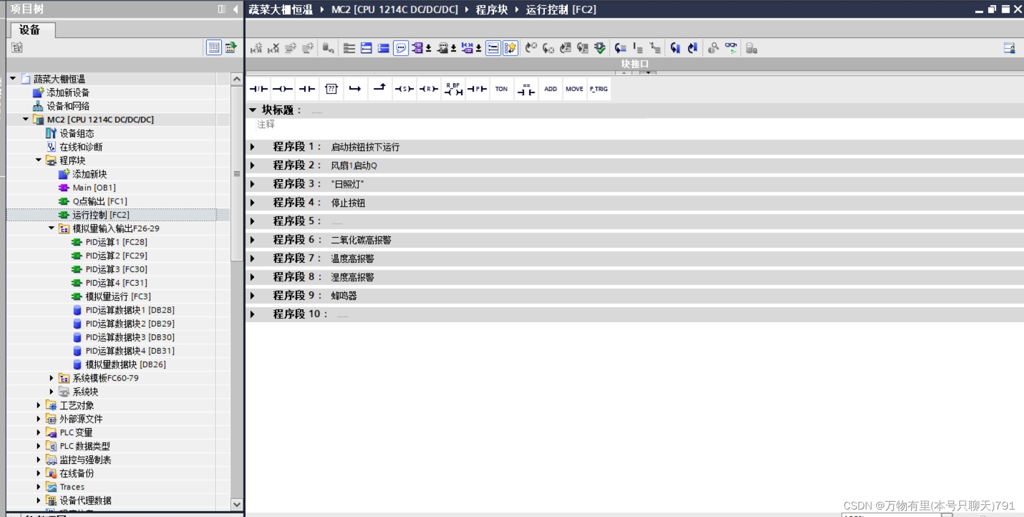Expand block interface with down arrow handle
This screenshot has width=1024, height=517.
point(648,73)
